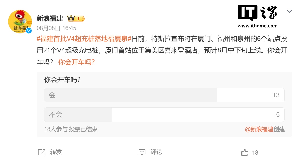This screenshot has height=159, width=300.
Task: Click the www.ithome.com watermark text
Action: click(257, 26)
